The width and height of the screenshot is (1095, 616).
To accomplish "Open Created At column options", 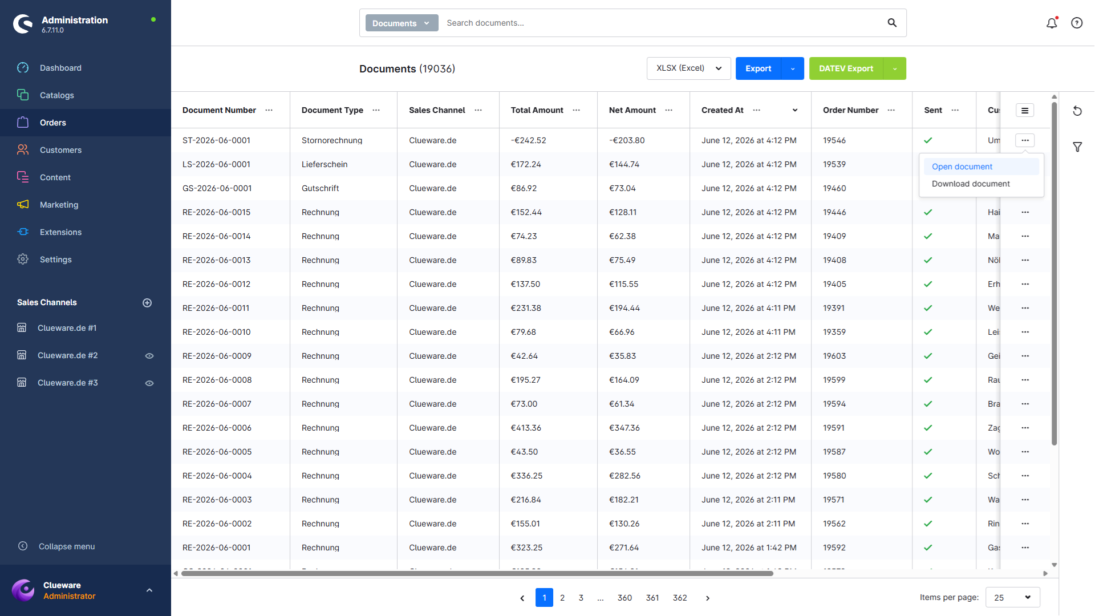I will coord(757,110).
